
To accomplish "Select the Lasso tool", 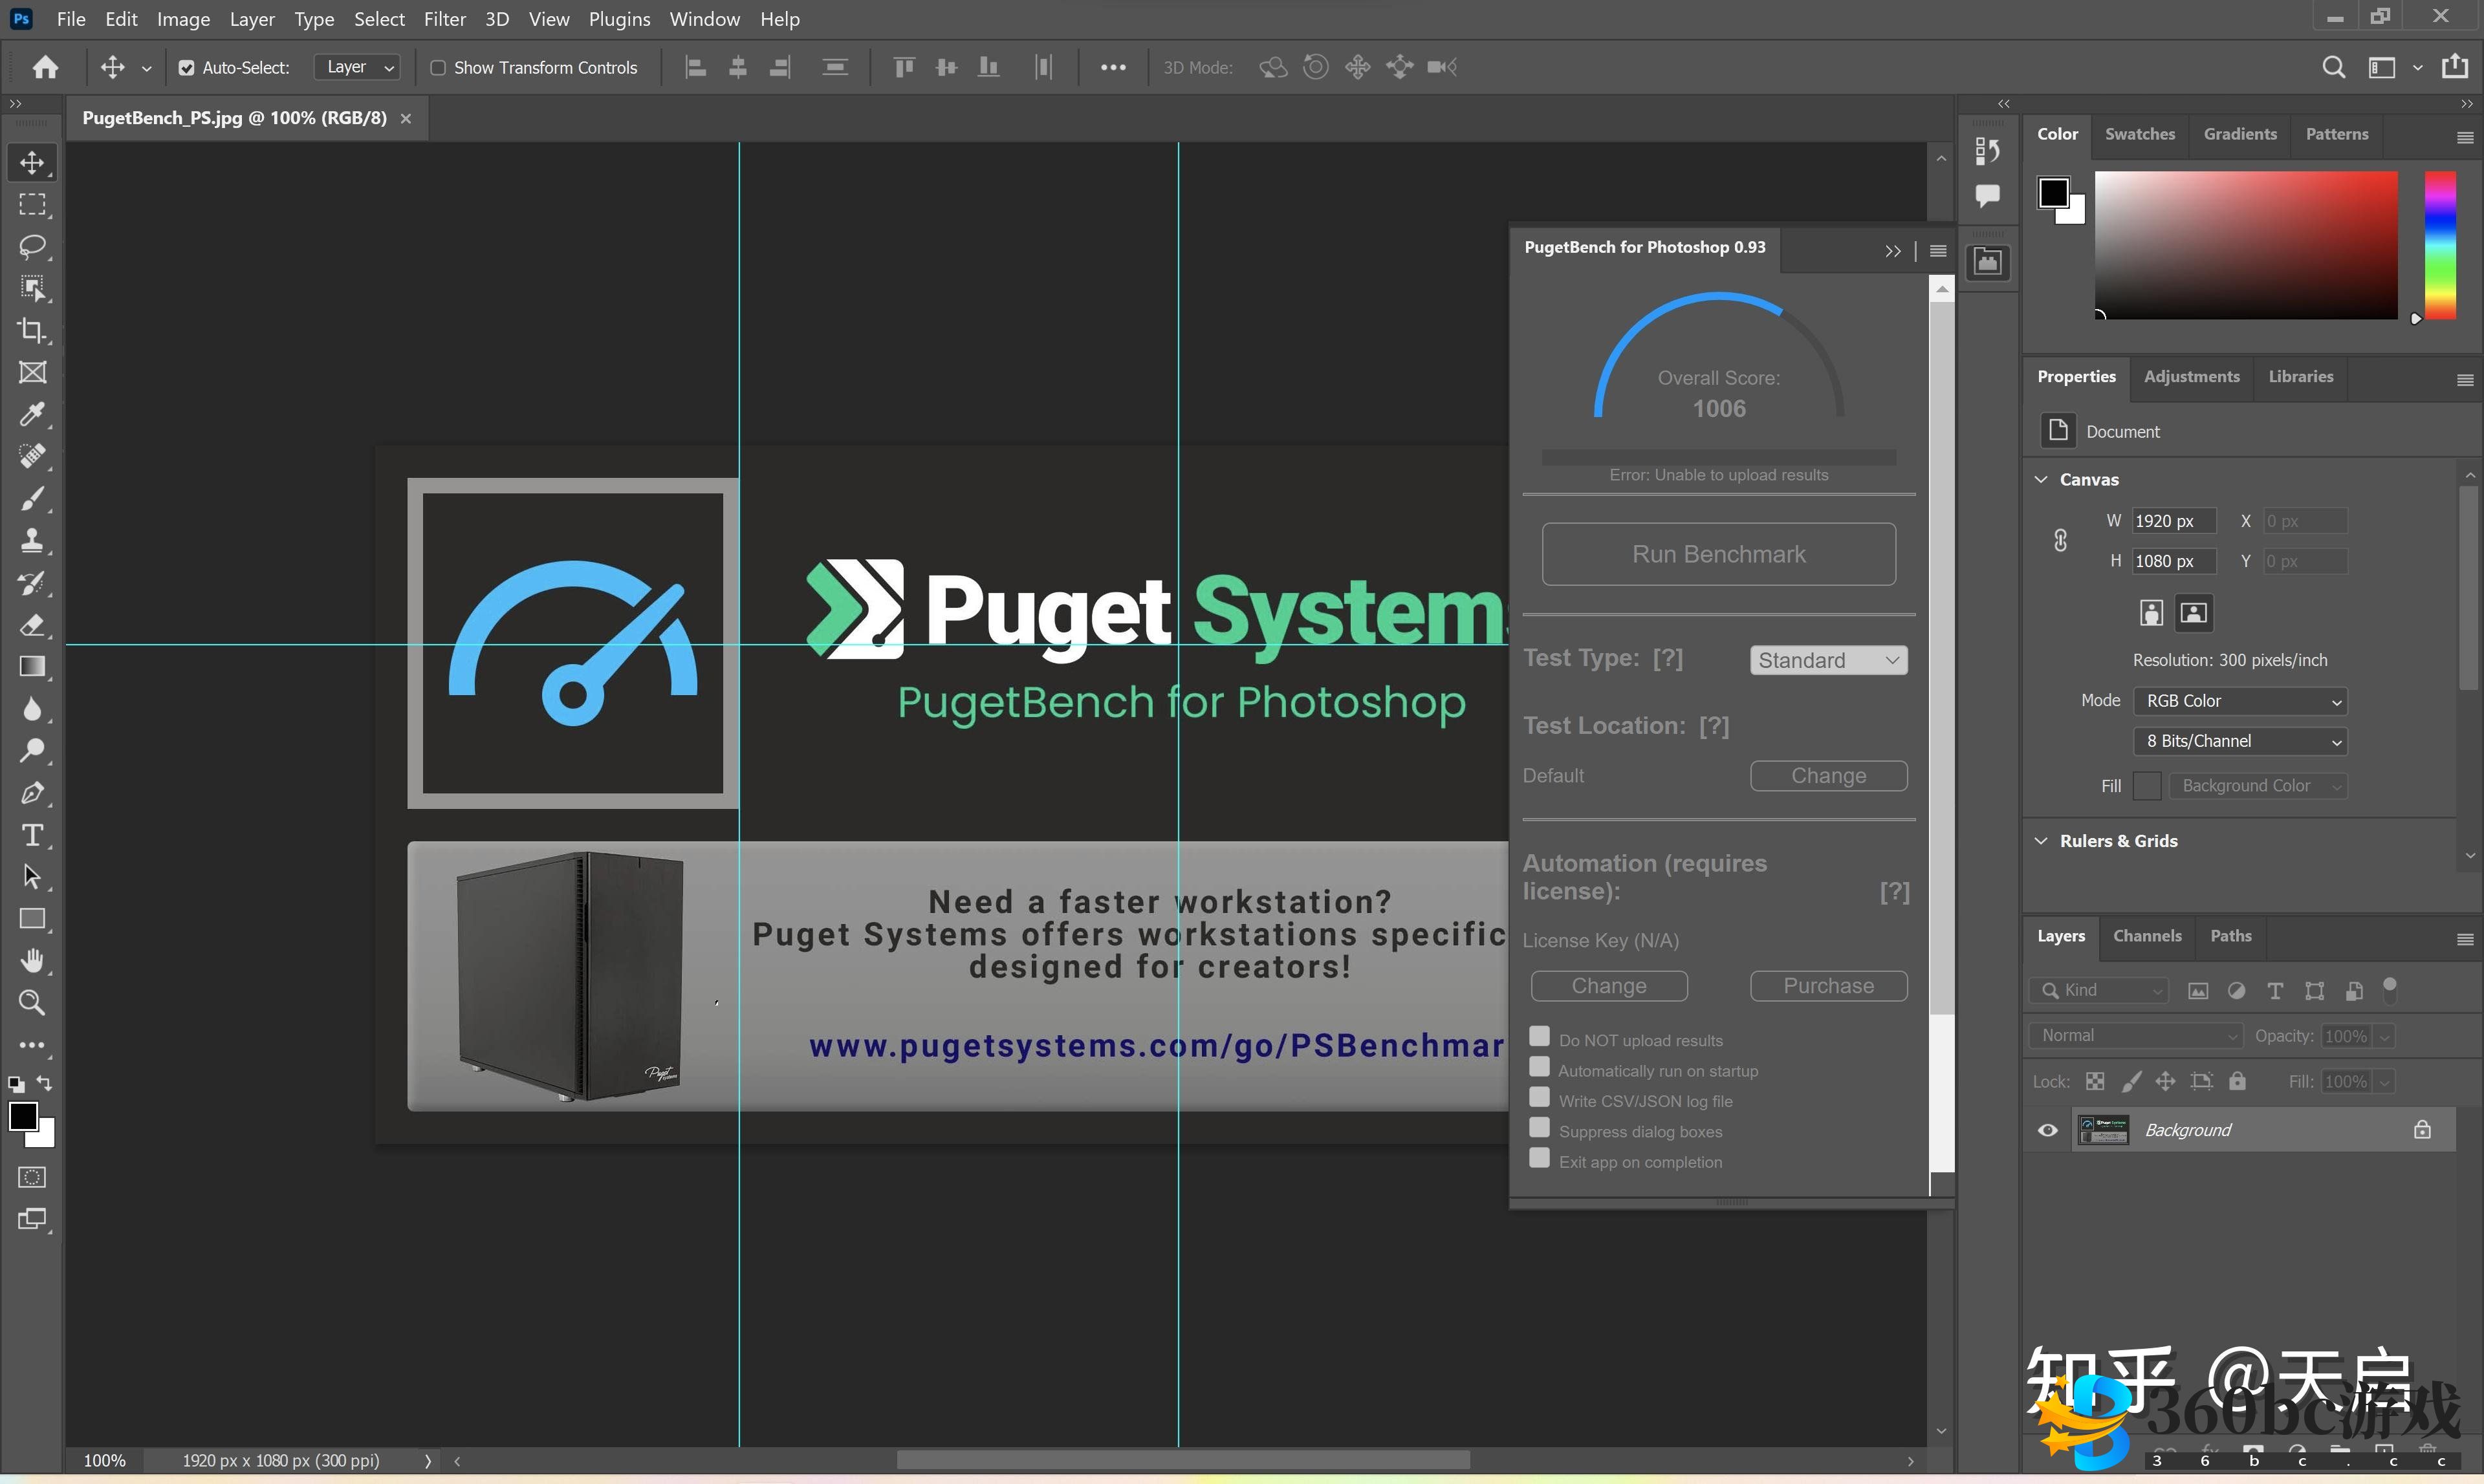I will point(32,246).
